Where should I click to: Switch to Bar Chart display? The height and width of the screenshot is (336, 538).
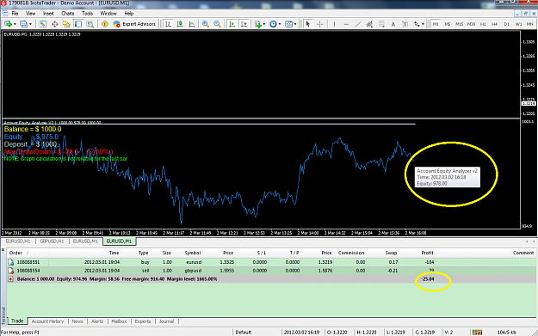tap(168, 24)
